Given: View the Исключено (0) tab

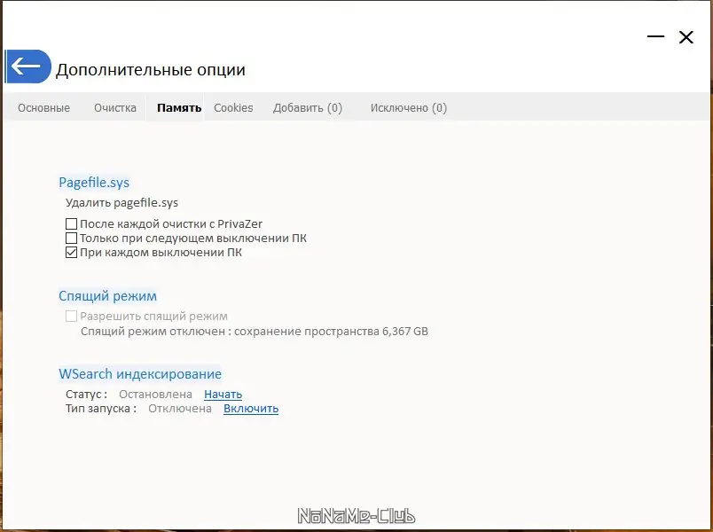Looking at the screenshot, I should [x=408, y=107].
